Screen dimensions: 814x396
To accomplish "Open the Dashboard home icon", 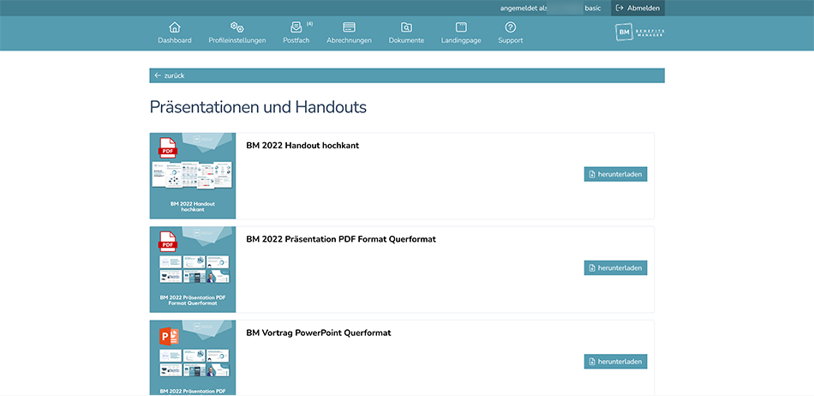I will pos(175,27).
